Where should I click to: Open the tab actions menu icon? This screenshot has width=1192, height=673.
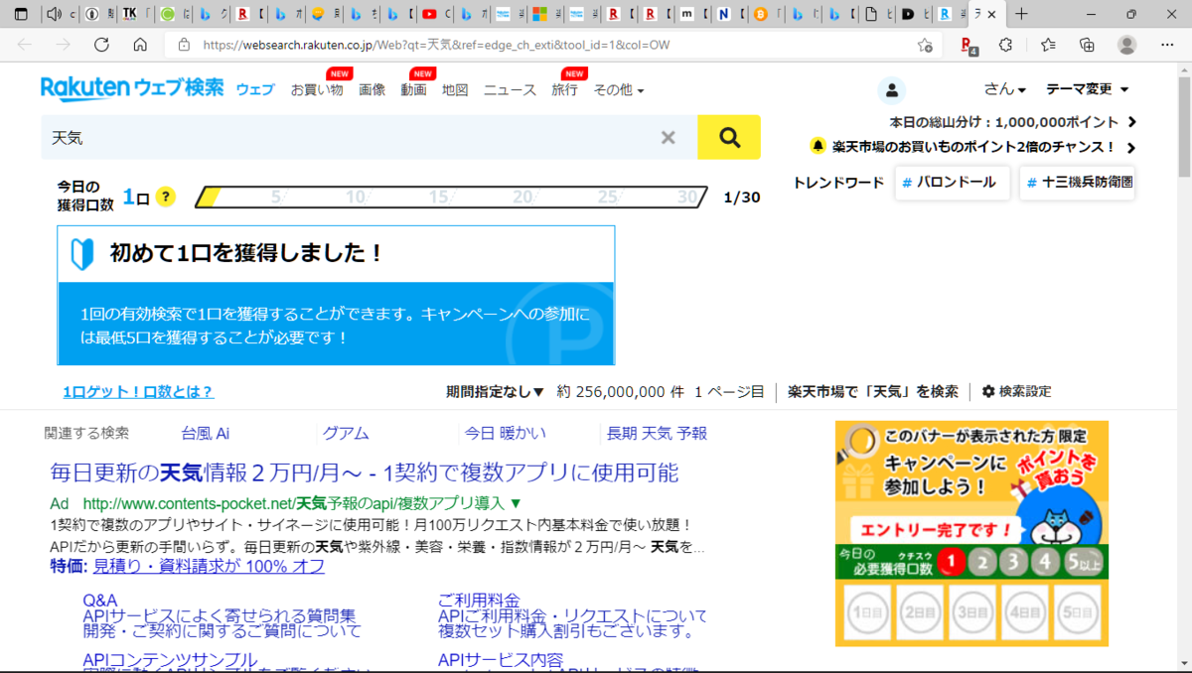pyautogui.click(x=21, y=14)
